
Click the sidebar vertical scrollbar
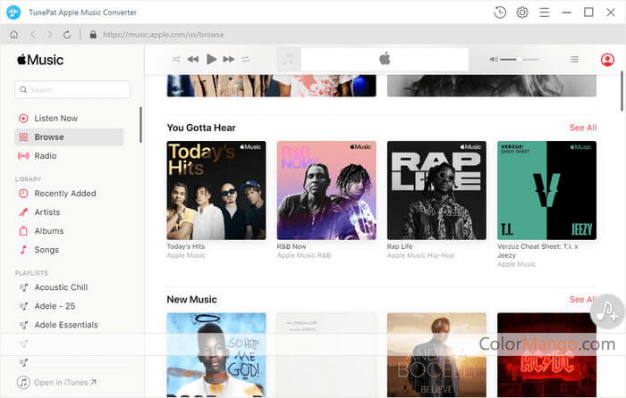coord(140,125)
